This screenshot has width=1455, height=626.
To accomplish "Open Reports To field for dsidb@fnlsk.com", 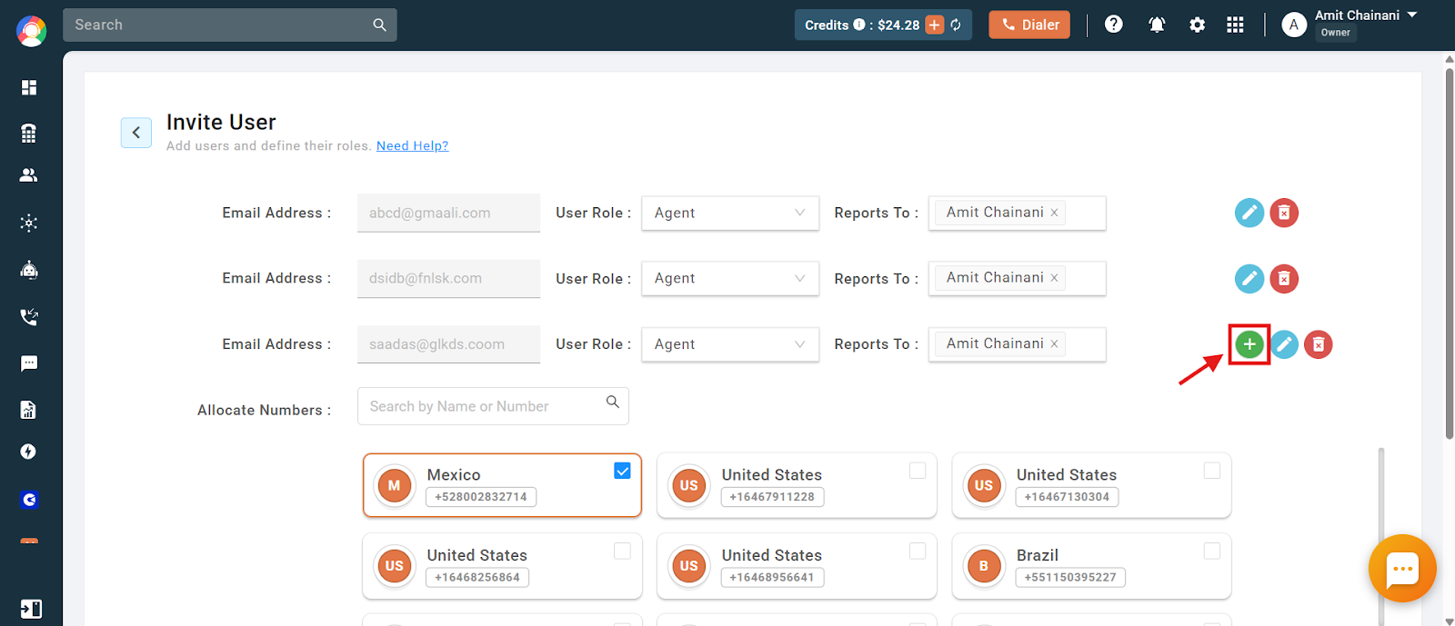I will [1017, 278].
